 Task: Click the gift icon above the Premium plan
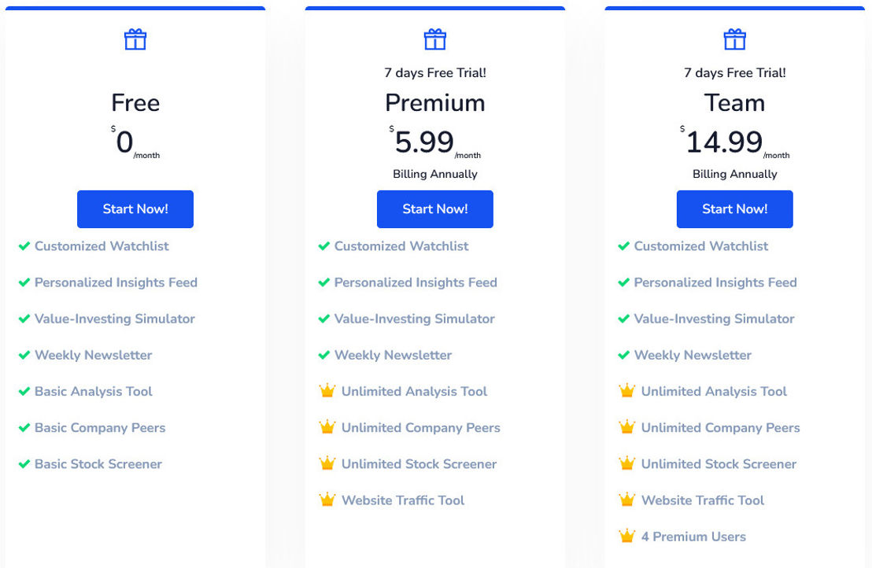(435, 39)
